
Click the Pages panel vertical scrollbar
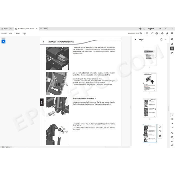[168, 109]
